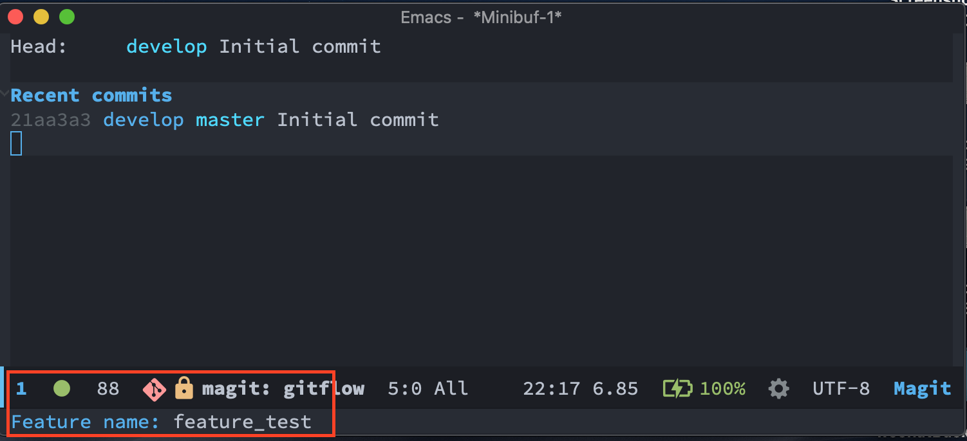Click the buffer size 88 indicator
Screen dimensions: 967x441
point(108,388)
